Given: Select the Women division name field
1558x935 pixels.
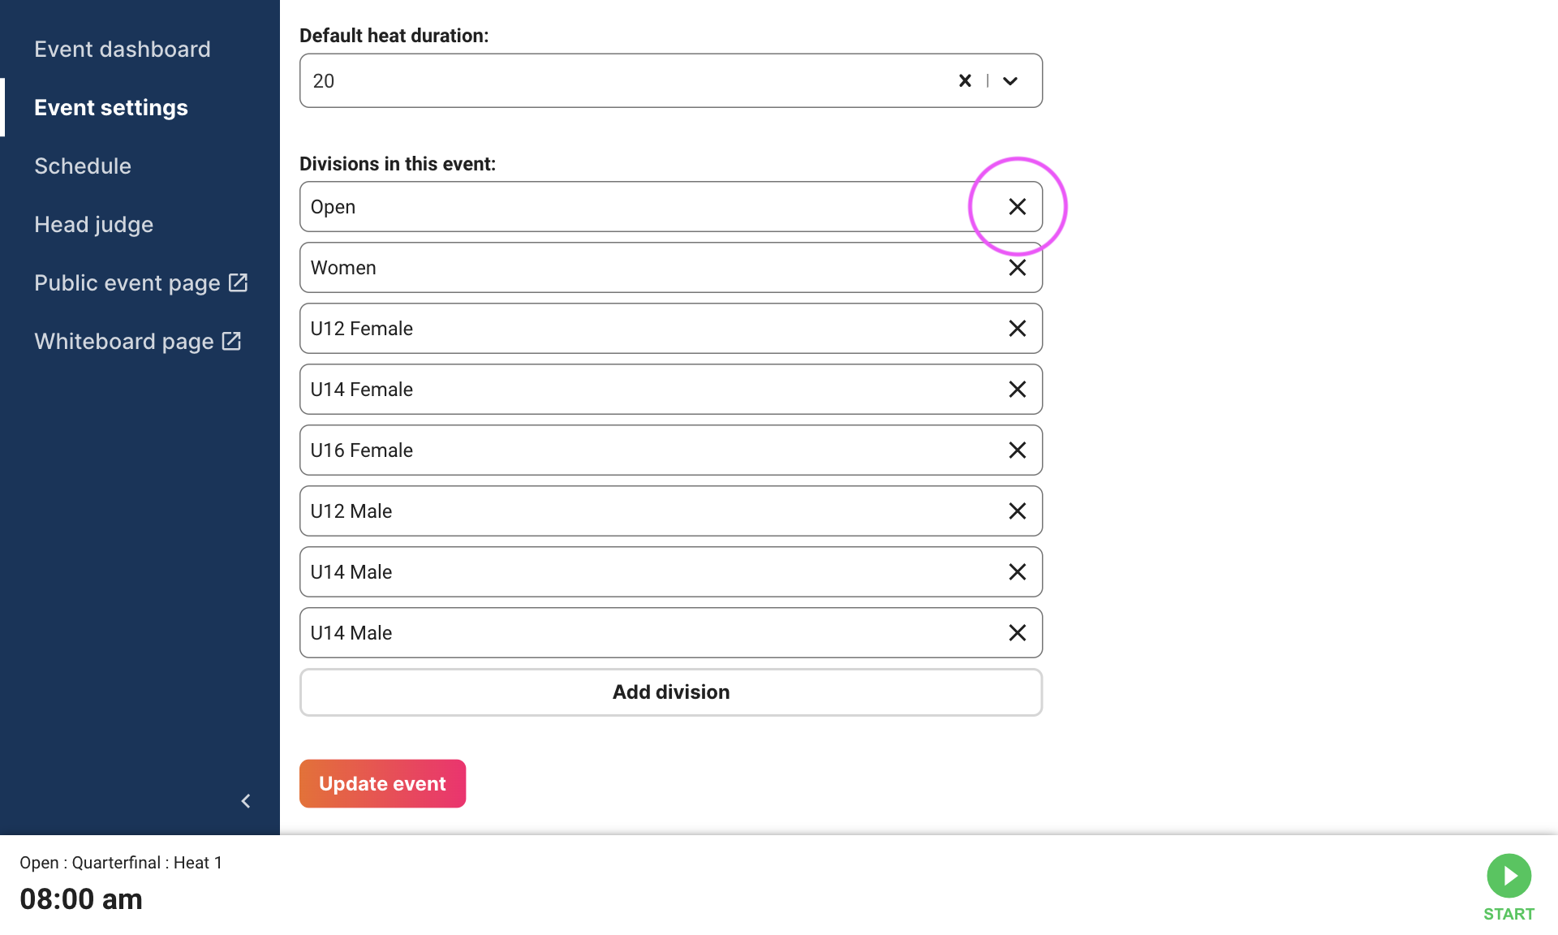Looking at the screenshot, I should pos(649,268).
